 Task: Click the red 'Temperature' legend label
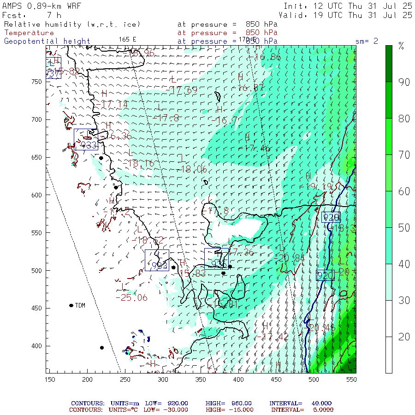point(29,33)
